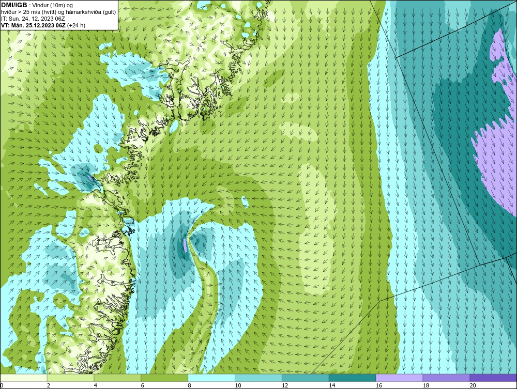Click the scale label '10'
This screenshot has height=389, width=517.
pyautogui.click(x=238, y=385)
